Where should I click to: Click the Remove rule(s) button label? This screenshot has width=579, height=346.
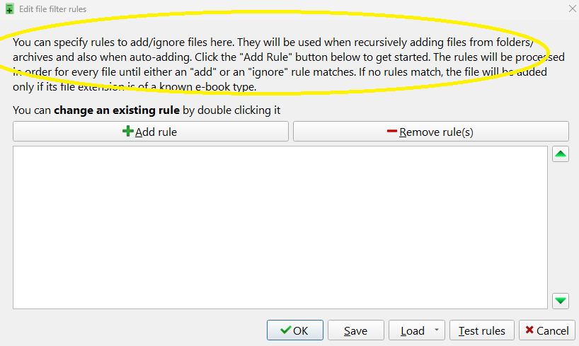436,132
